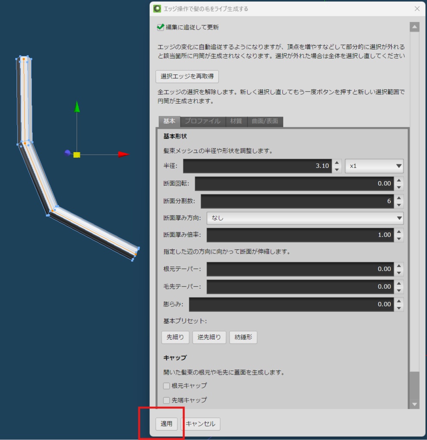Image resolution: width=427 pixels, height=440 pixels.
Task: Decrease 毛先テーパー with the down arrow
Action: (399, 290)
